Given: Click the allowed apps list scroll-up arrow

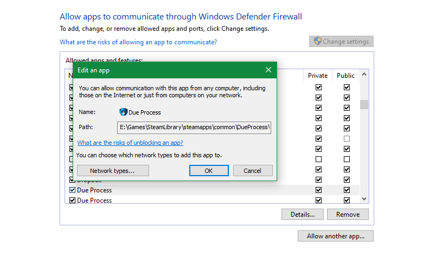Looking at the screenshot, I should pyautogui.click(x=364, y=75).
